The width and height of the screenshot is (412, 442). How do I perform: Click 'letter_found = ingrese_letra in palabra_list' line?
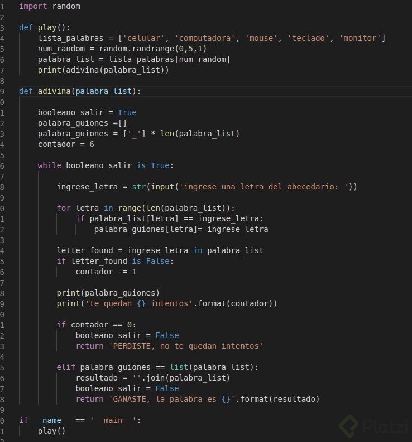click(160, 250)
